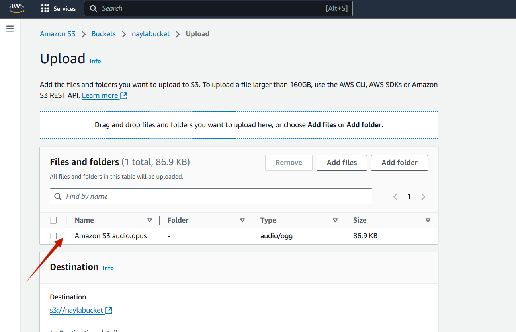516x332 pixels.
Task: Select all files header checkbox
Action: click(53, 220)
